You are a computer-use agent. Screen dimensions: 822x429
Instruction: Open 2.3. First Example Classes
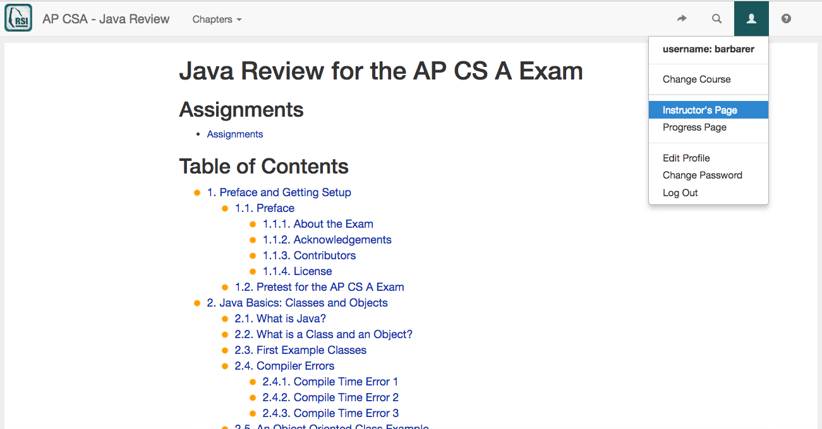tap(301, 350)
